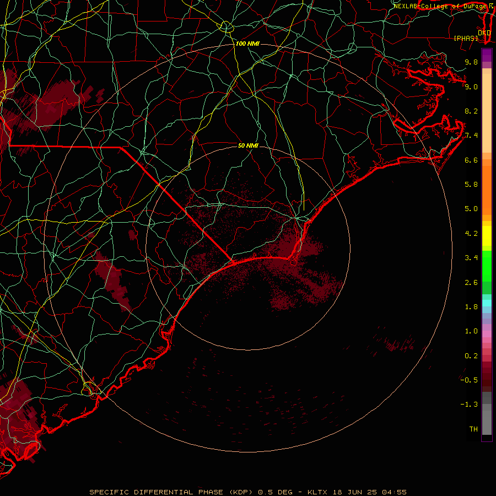Click the -1.3 value on the color scale
Screen dimensions: 496x496
pyautogui.click(x=469, y=405)
